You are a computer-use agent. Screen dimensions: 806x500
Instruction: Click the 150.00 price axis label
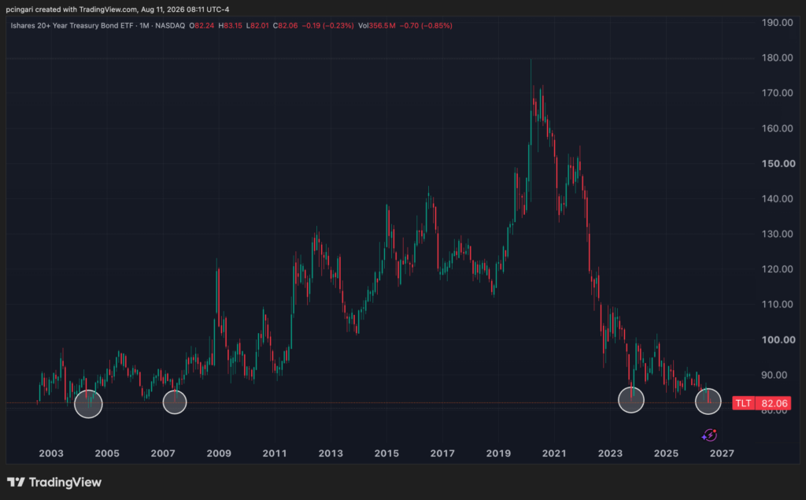tap(778, 164)
